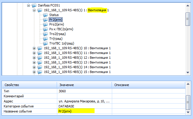Collapse the RS-485(1) 1 Вентиляция node
The height and width of the screenshot is (119, 193).
pyautogui.click(x=34, y=10)
